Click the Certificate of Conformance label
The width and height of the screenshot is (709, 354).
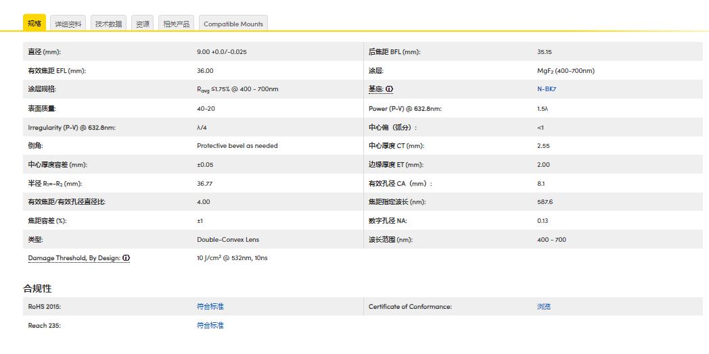pos(409,307)
